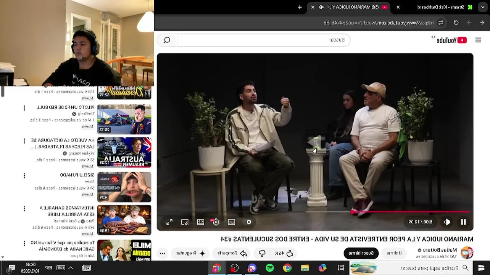Mute the video volume speaker icon
The height and width of the screenshot is (275, 490).
(447, 222)
